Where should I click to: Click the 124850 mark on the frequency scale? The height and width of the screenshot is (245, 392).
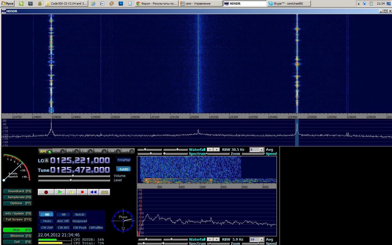56,117
